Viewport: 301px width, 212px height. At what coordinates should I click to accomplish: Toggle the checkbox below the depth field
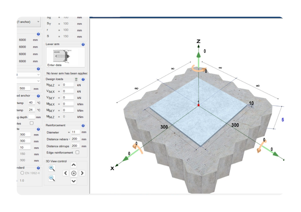click(32, 123)
